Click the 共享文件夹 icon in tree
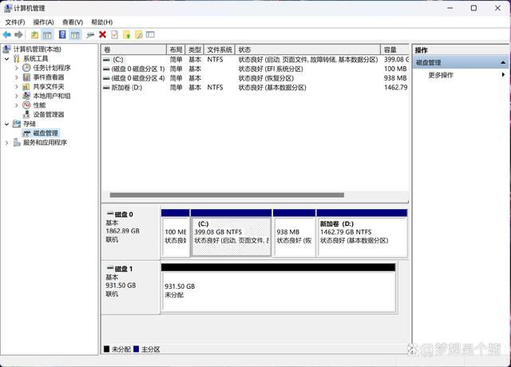This screenshot has width=511, height=367. click(x=26, y=87)
